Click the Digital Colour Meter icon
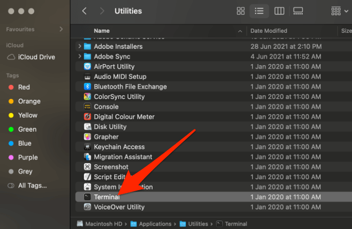352x229 pixels. tap(87, 117)
